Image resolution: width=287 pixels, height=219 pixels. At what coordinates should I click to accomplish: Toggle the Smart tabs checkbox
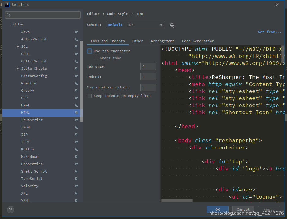tap(96, 58)
